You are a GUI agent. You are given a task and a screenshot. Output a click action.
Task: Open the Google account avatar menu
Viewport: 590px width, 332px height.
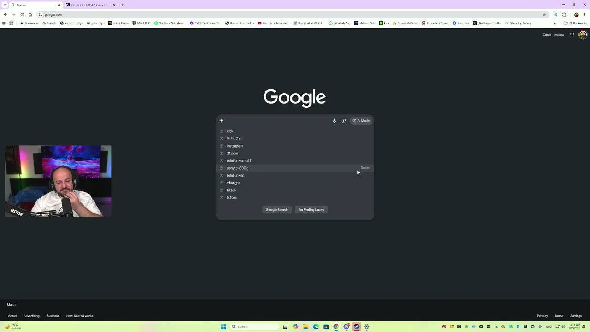[583, 35]
